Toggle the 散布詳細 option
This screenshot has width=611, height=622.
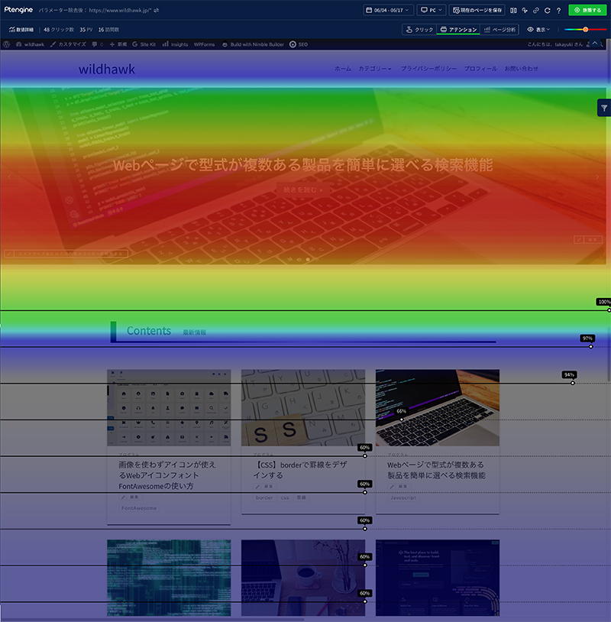pyautogui.click(x=21, y=29)
